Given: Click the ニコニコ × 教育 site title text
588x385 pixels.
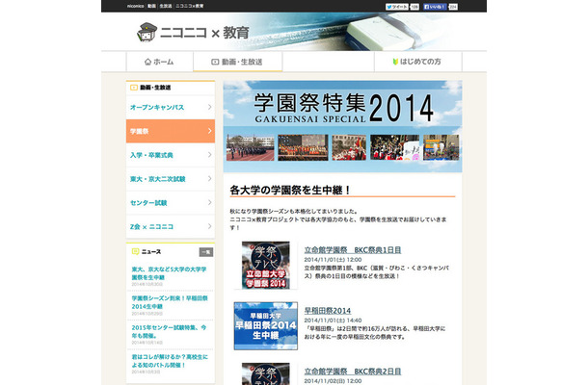Looking at the screenshot, I should coord(204,33).
